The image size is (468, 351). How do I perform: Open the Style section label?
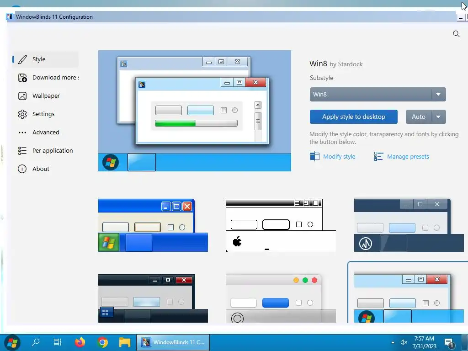(39, 59)
